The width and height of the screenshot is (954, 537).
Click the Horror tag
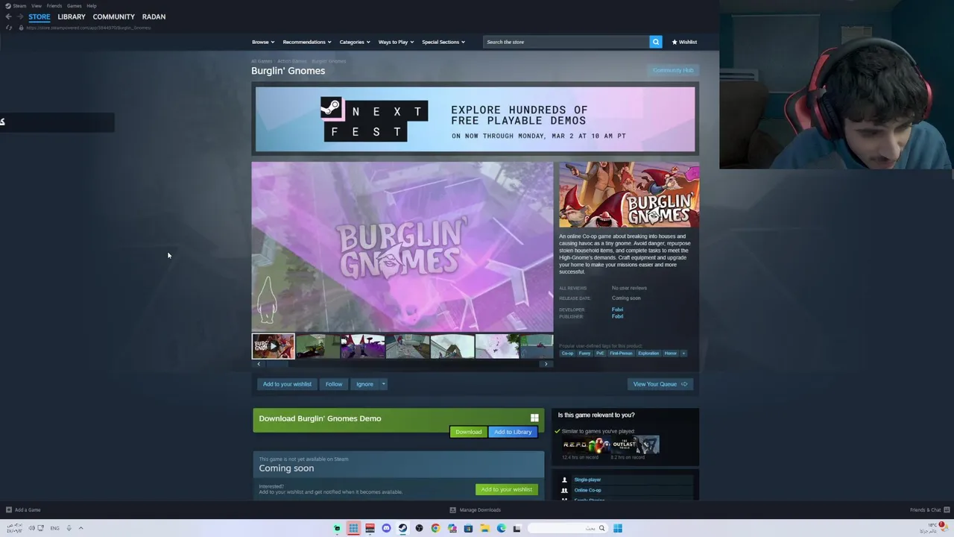click(x=671, y=354)
